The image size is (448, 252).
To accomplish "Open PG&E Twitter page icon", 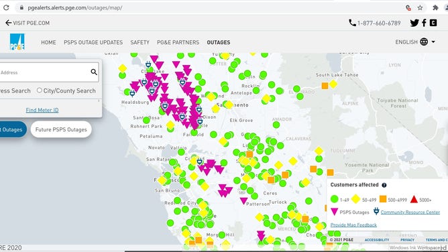I will pos(414,23).
